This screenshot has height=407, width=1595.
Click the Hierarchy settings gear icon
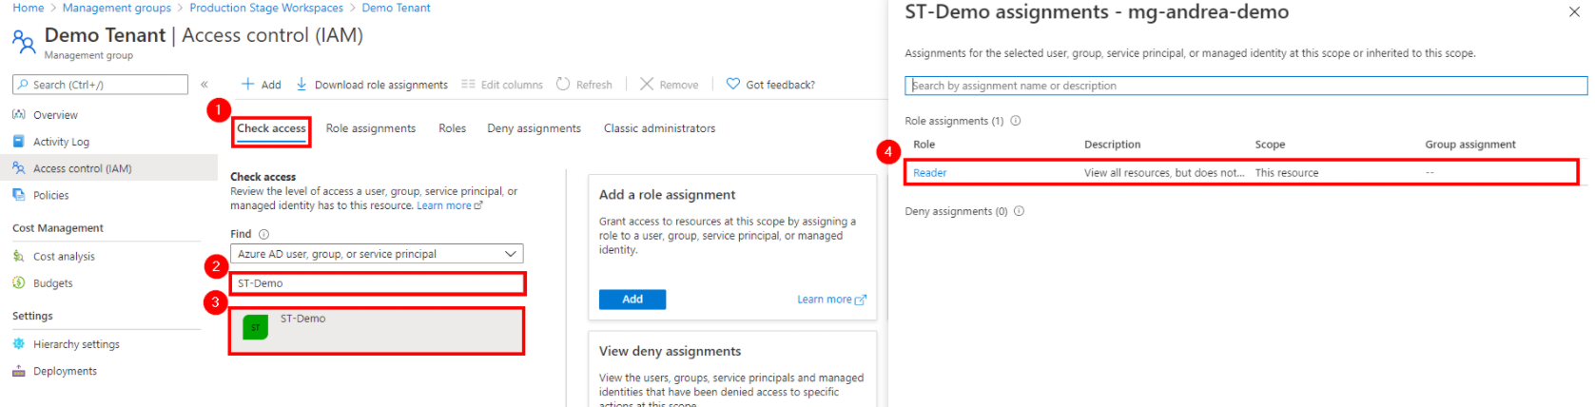tap(19, 343)
